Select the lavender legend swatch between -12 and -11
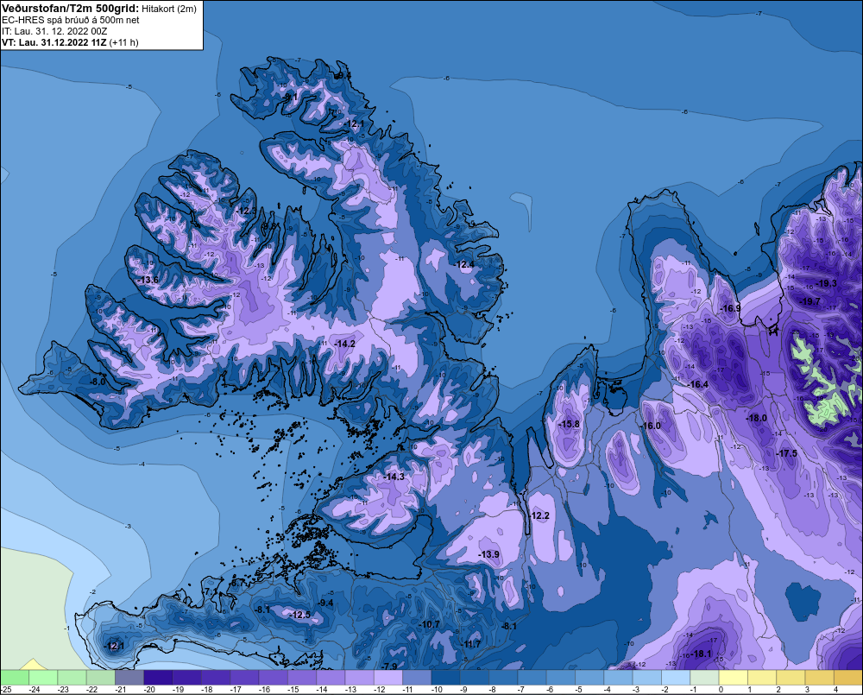Viewport: 863px width, 695px height. (388, 677)
